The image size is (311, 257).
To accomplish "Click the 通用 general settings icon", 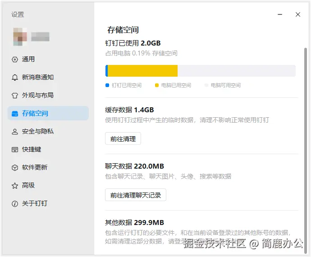I will 14,60.
